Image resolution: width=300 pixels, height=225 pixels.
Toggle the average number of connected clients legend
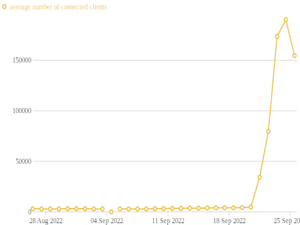[x=58, y=7]
